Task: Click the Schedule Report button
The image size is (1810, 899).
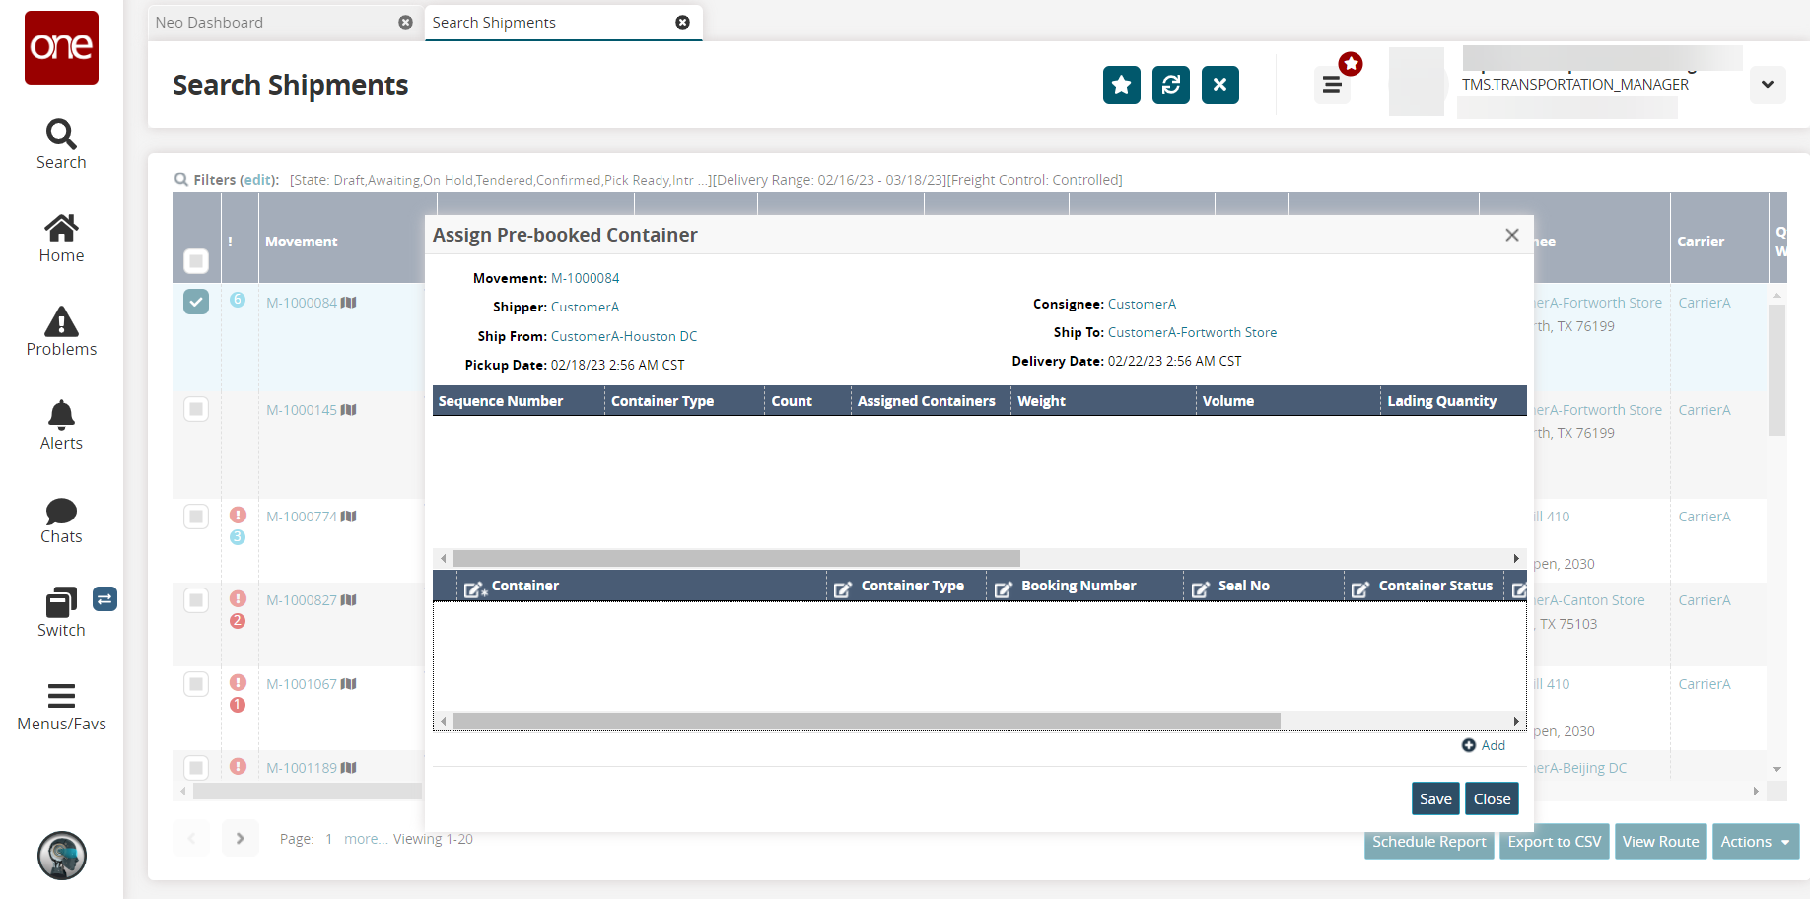Action: (x=1429, y=842)
